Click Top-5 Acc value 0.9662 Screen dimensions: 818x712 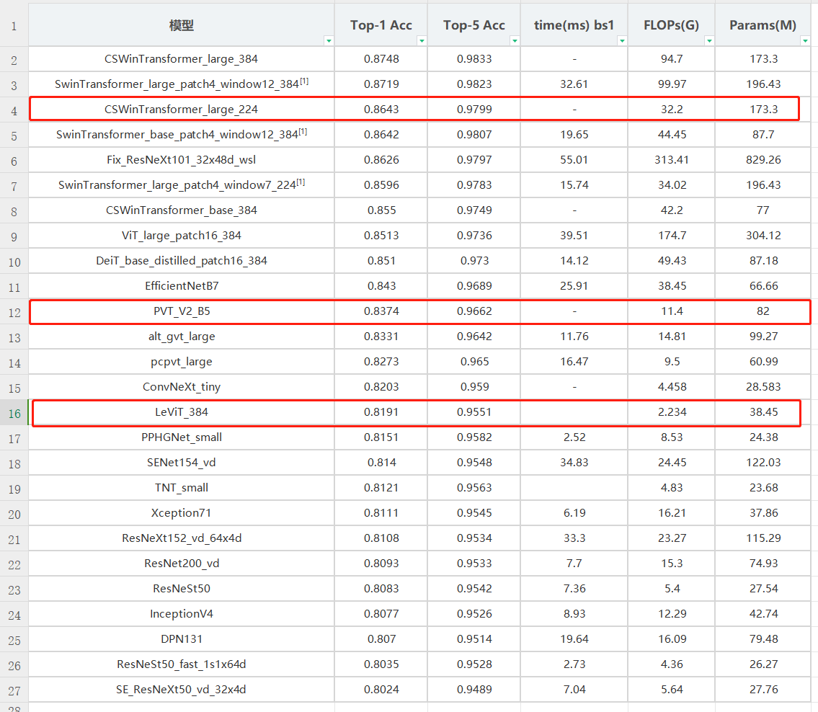coord(474,311)
